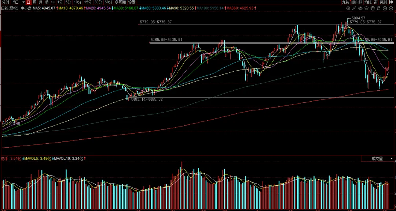Click MAVOL5: 3.49亿 value

38,159
